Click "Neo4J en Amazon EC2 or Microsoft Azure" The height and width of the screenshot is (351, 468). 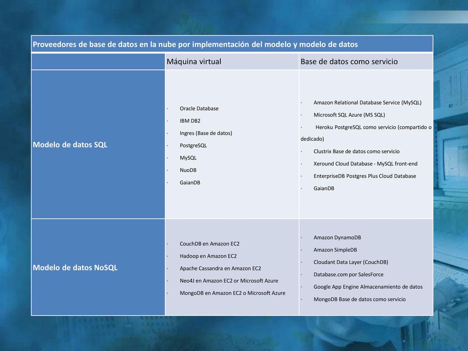pyautogui.click(x=229, y=281)
